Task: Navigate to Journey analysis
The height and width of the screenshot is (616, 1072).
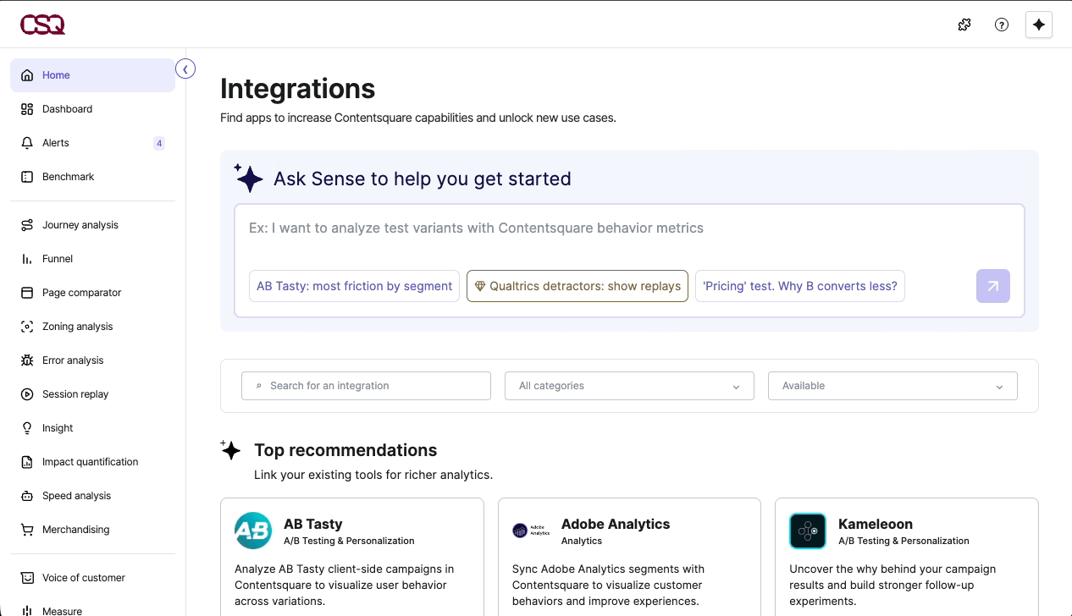Action: tap(92, 225)
